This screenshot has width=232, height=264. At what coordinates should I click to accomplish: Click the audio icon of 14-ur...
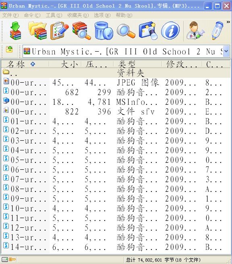pyautogui.click(x=6, y=245)
